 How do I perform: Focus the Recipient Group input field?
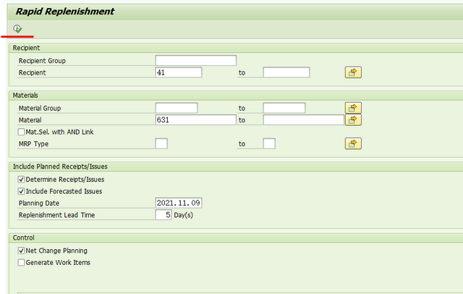click(x=196, y=61)
